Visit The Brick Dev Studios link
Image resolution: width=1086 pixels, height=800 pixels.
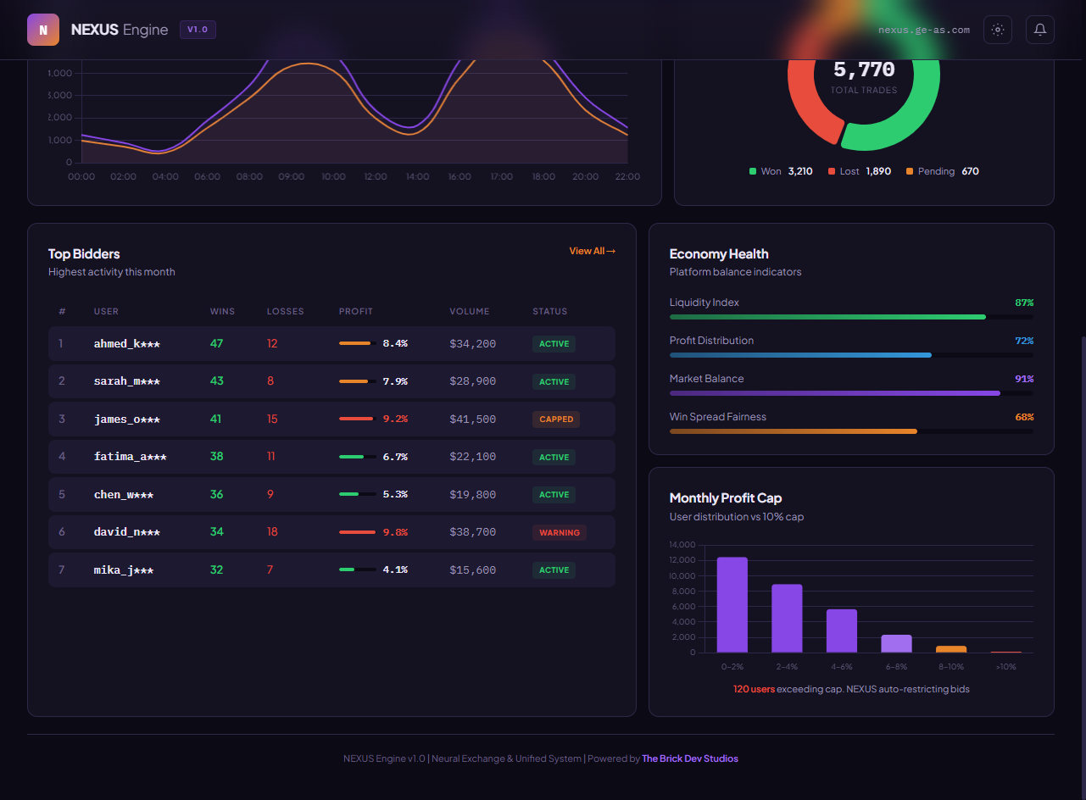[690, 758]
